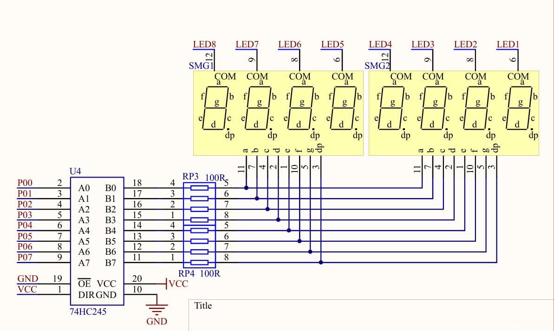Click the LED5 net label

coord(332,45)
